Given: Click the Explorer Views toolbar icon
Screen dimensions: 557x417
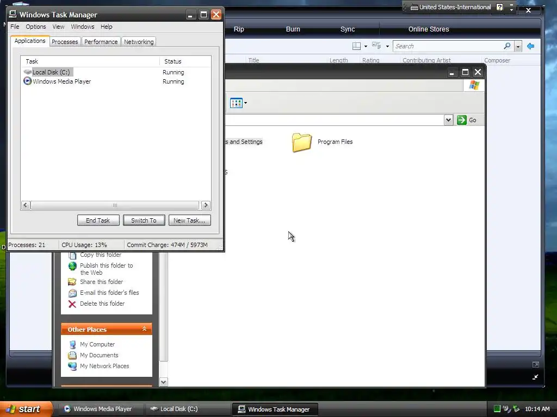Looking at the screenshot, I should point(236,103).
